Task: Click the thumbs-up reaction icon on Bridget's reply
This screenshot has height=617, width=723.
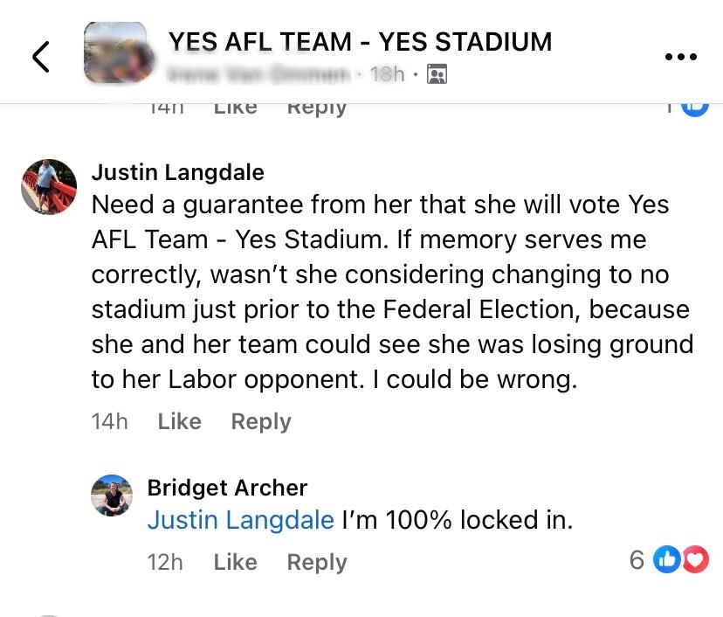Action: 666,559
